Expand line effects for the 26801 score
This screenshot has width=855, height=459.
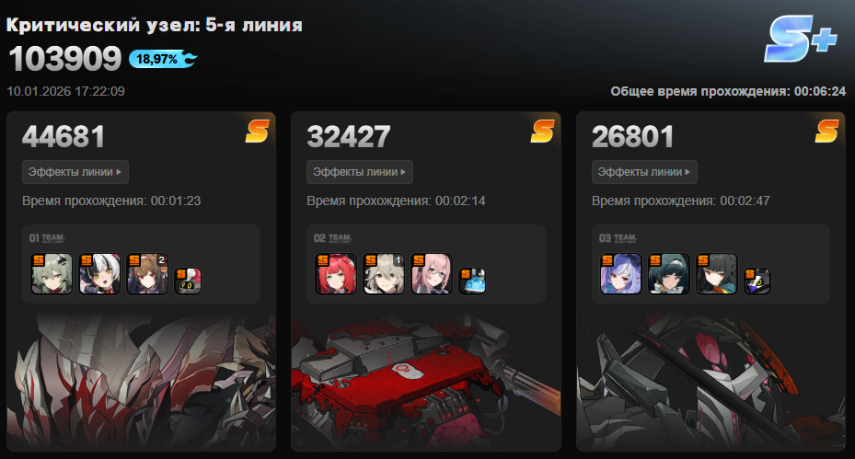(644, 172)
